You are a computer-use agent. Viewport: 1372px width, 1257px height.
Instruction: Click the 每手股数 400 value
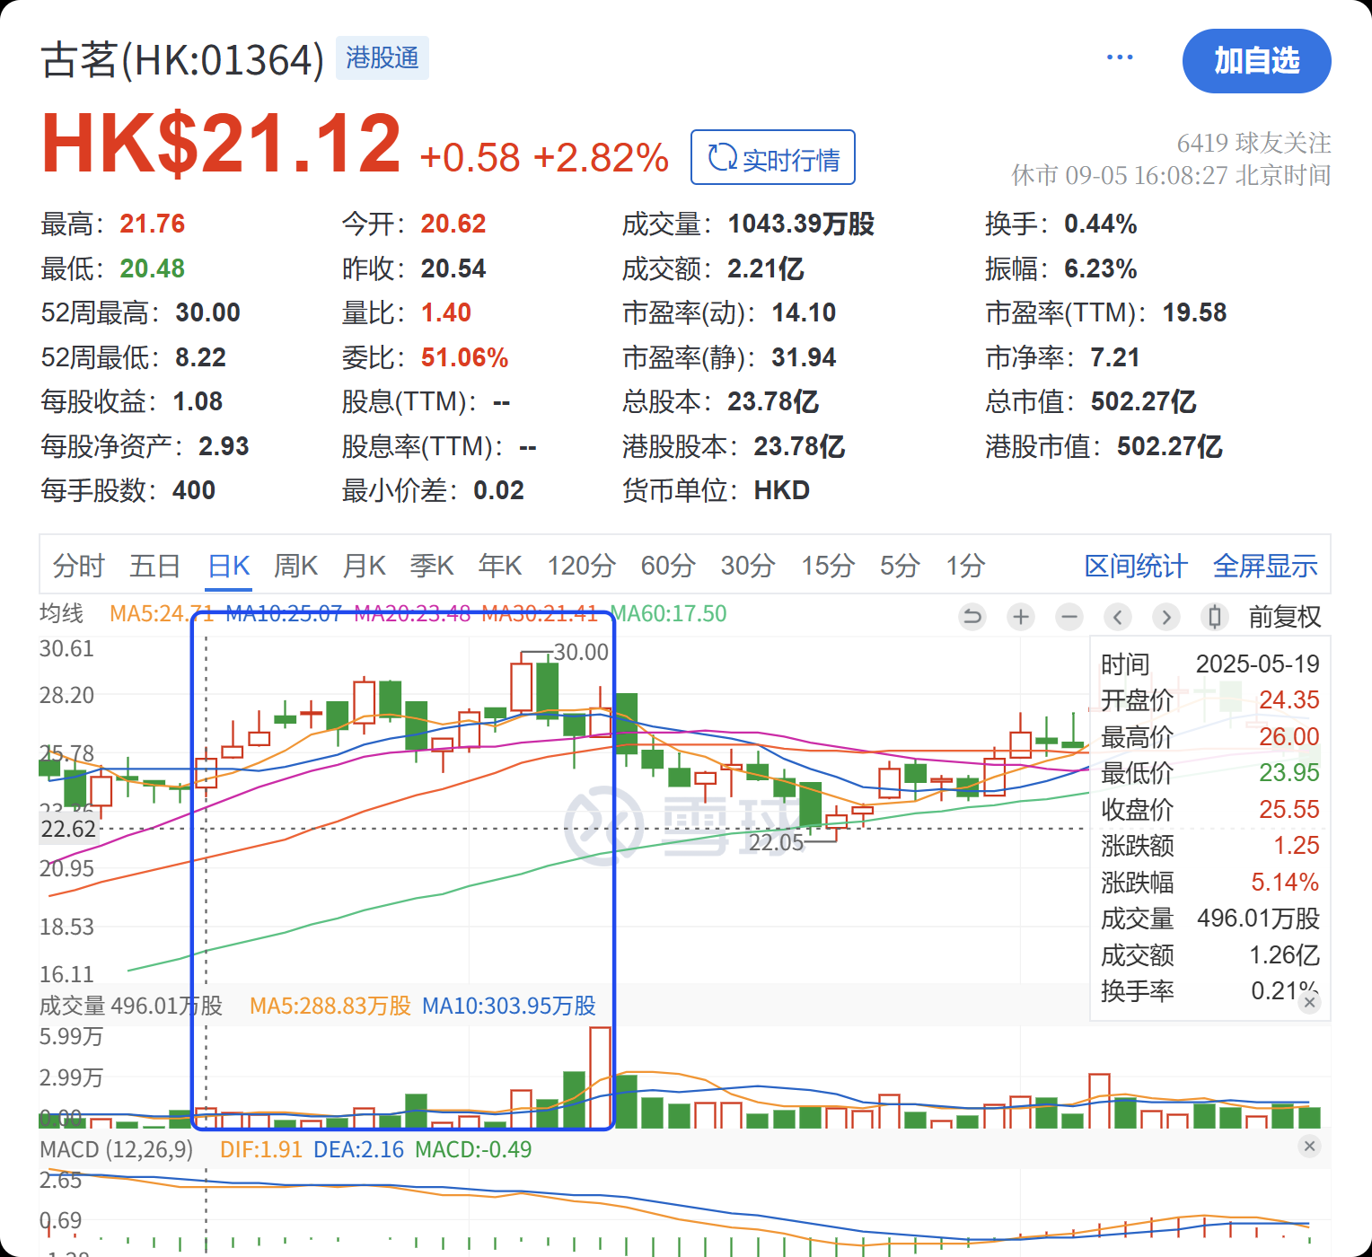coord(194,490)
